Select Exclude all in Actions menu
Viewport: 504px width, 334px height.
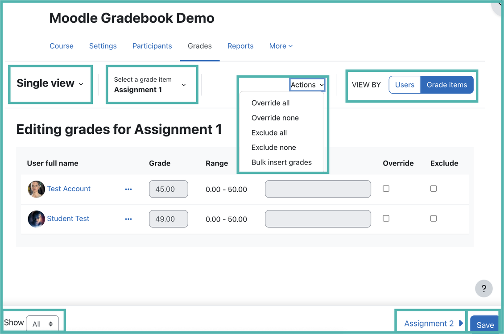point(269,132)
